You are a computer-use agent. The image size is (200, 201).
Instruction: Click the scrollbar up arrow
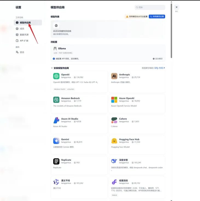tap(171, 2)
